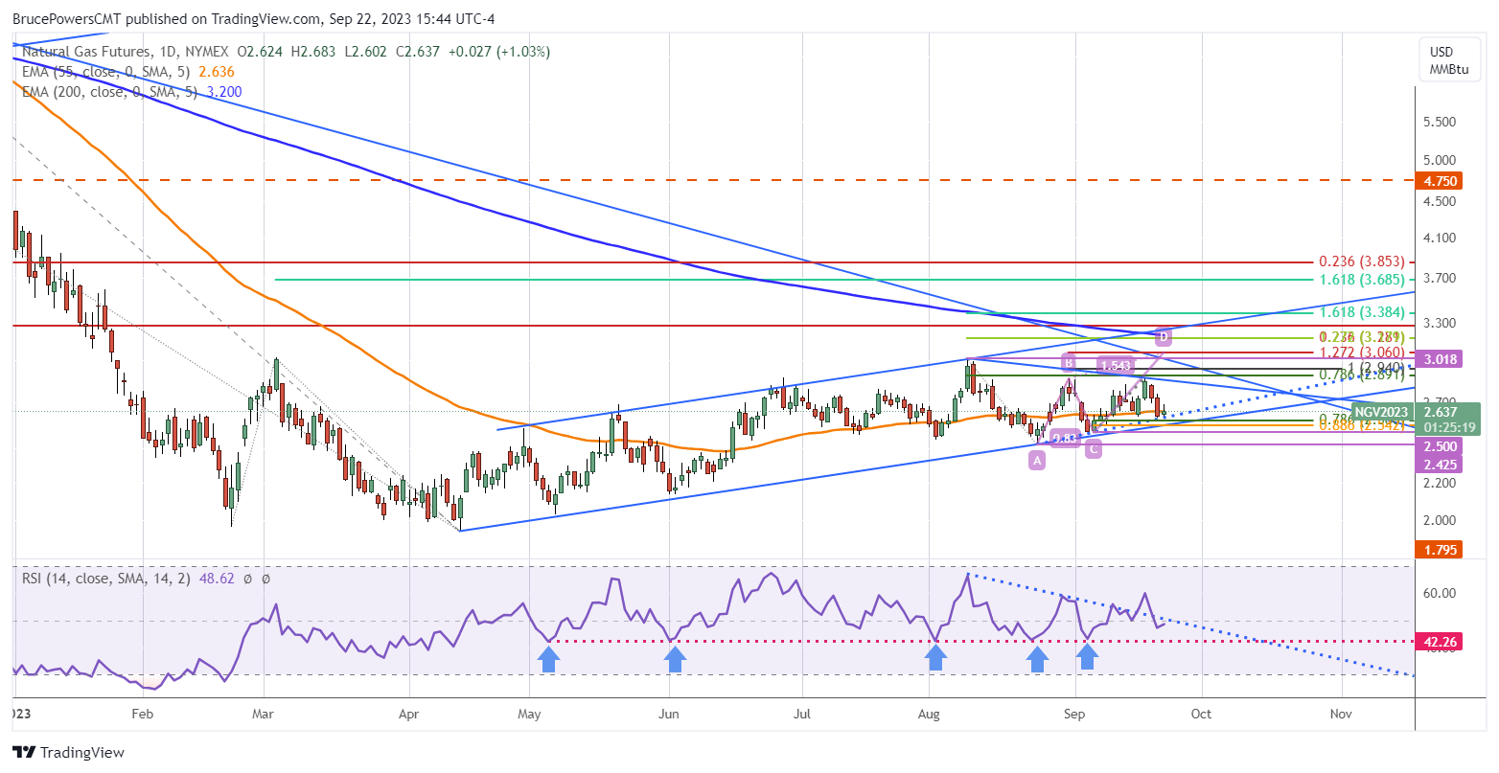Viewport: 1499px width, 773px height.
Task: Click the pink 42.26 RSI level label
Action: 1441,641
